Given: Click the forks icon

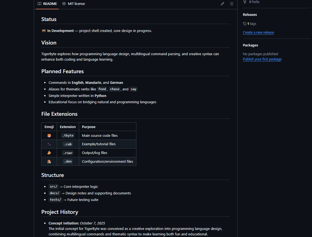Looking at the screenshot, I should (x=245, y=2).
